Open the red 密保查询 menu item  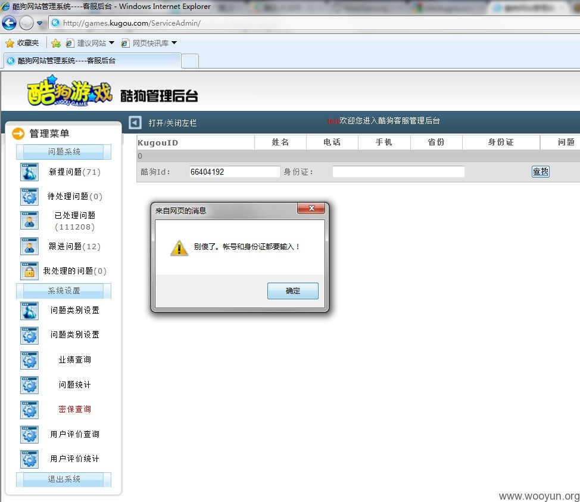[x=74, y=409]
